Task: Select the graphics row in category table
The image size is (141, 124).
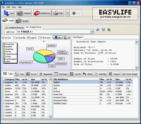Action: [25, 88]
